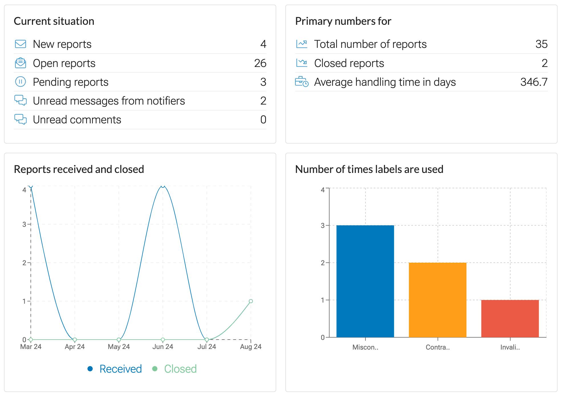Click the Closed reports downward chart icon

pyautogui.click(x=302, y=63)
